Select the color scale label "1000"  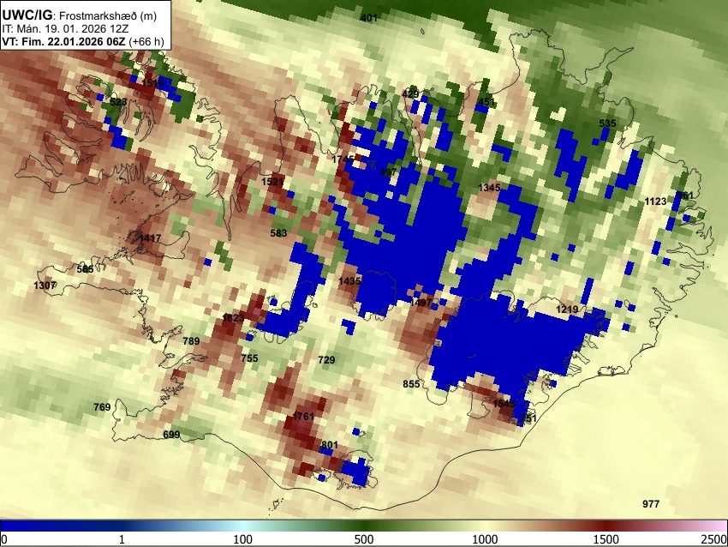click(485, 539)
